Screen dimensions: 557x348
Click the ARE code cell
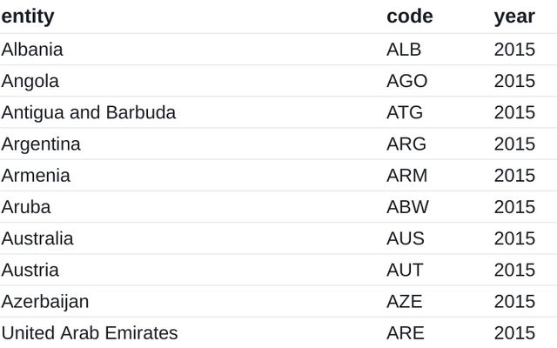coord(405,333)
